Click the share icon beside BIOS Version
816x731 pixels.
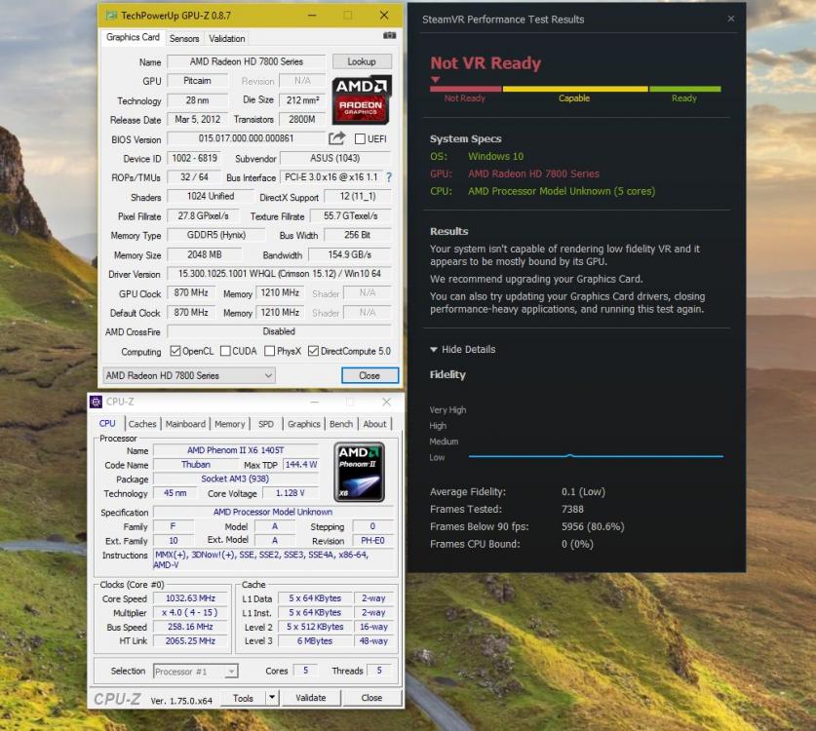tap(336, 138)
